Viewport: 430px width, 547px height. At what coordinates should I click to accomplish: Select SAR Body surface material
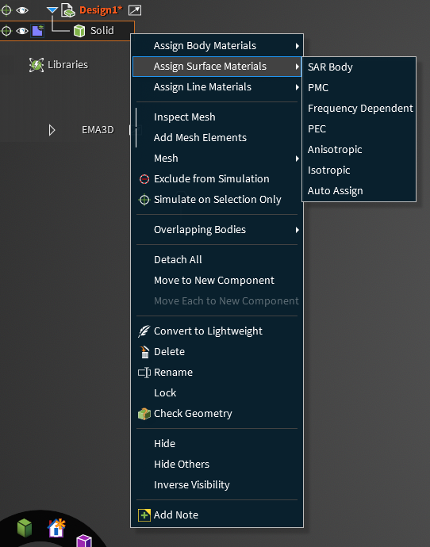coord(359,67)
